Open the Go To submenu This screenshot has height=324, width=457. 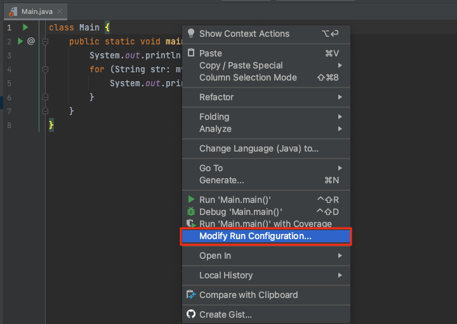click(x=266, y=168)
